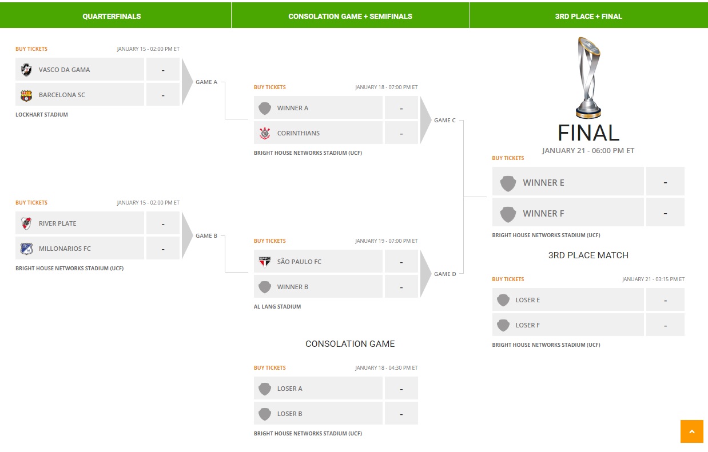Buy tickets for the Final match

[x=508, y=158]
